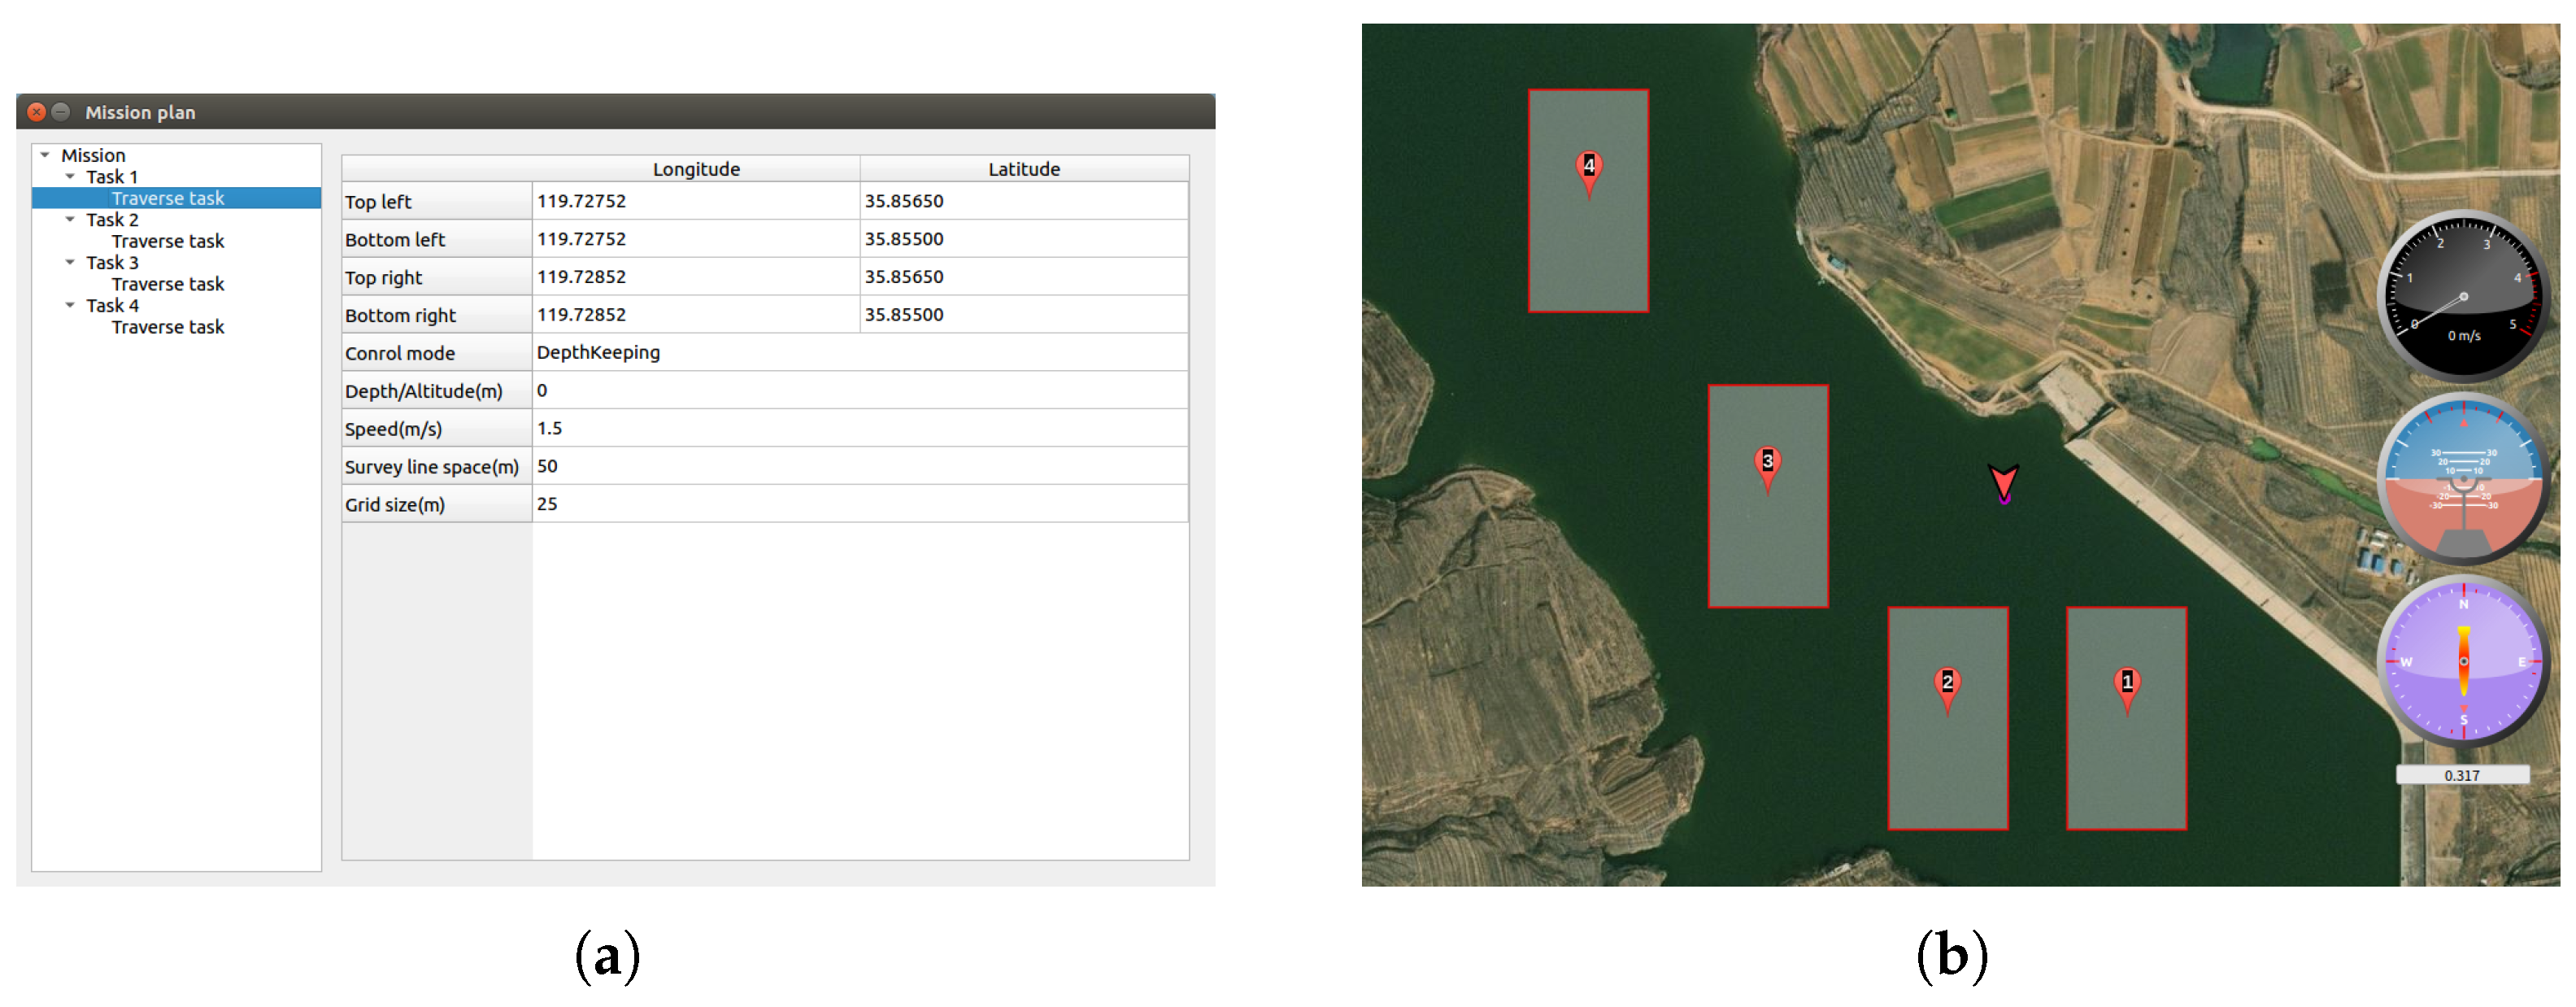2576x1007 pixels.
Task: Click the speedometer gauge showing 0 m/s
Action: pyautogui.click(x=2462, y=296)
